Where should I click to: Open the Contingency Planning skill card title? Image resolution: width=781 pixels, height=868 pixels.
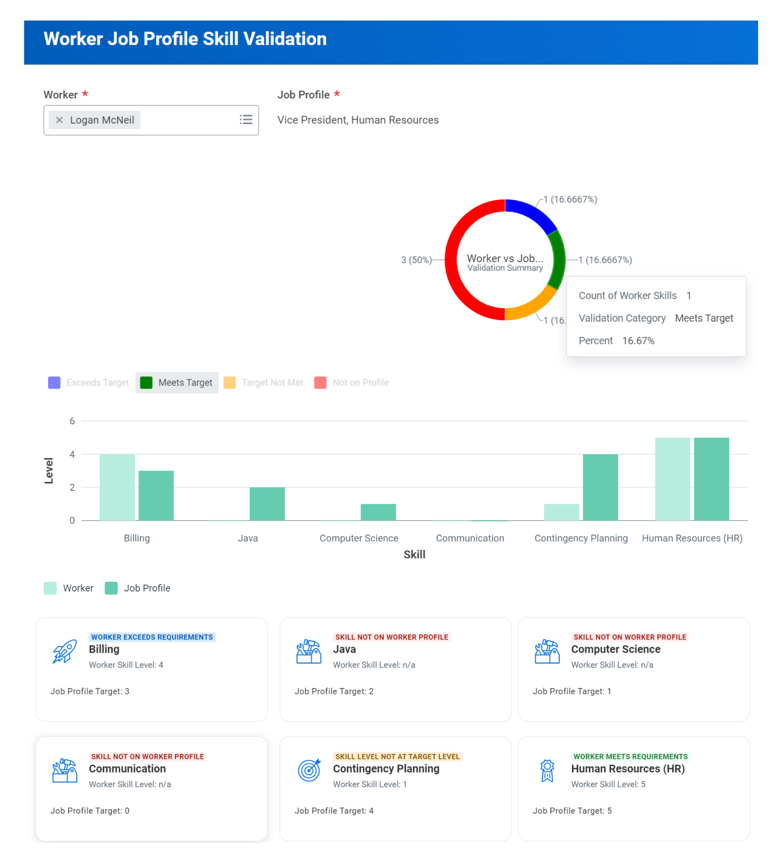pyautogui.click(x=386, y=769)
